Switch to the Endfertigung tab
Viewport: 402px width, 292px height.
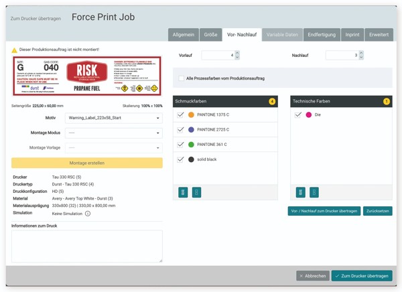322,34
